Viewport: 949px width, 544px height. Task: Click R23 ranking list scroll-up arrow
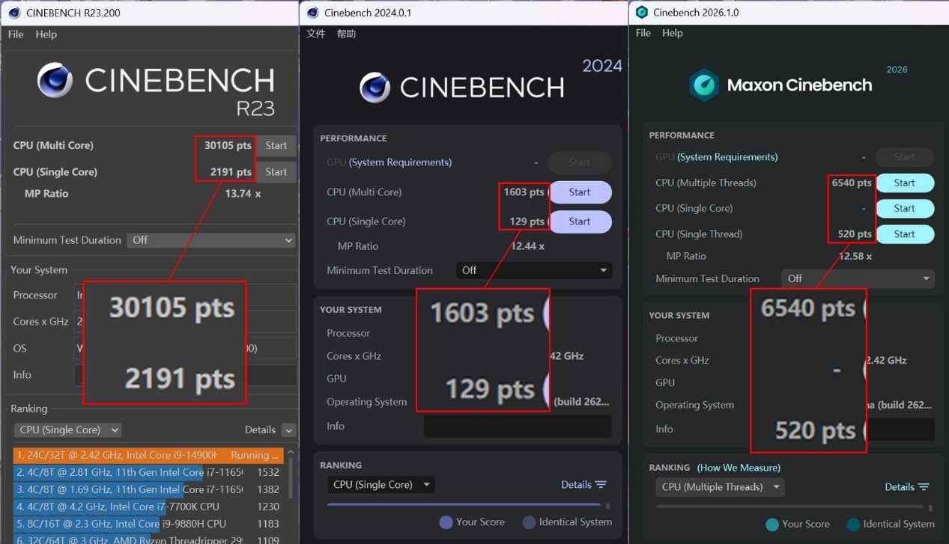[x=291, y=453]
